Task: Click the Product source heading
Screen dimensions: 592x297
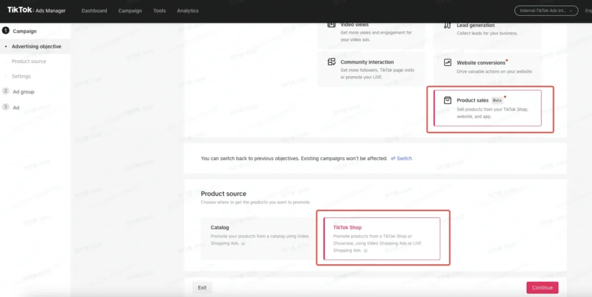Action: (224, 193)
